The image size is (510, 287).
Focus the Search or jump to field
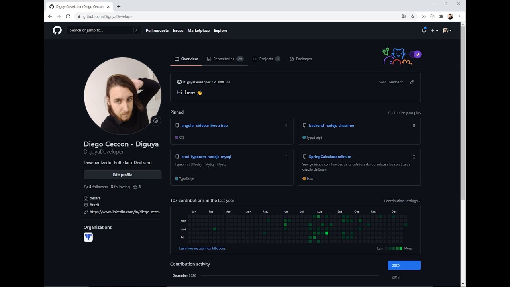(x=103, y=30)
